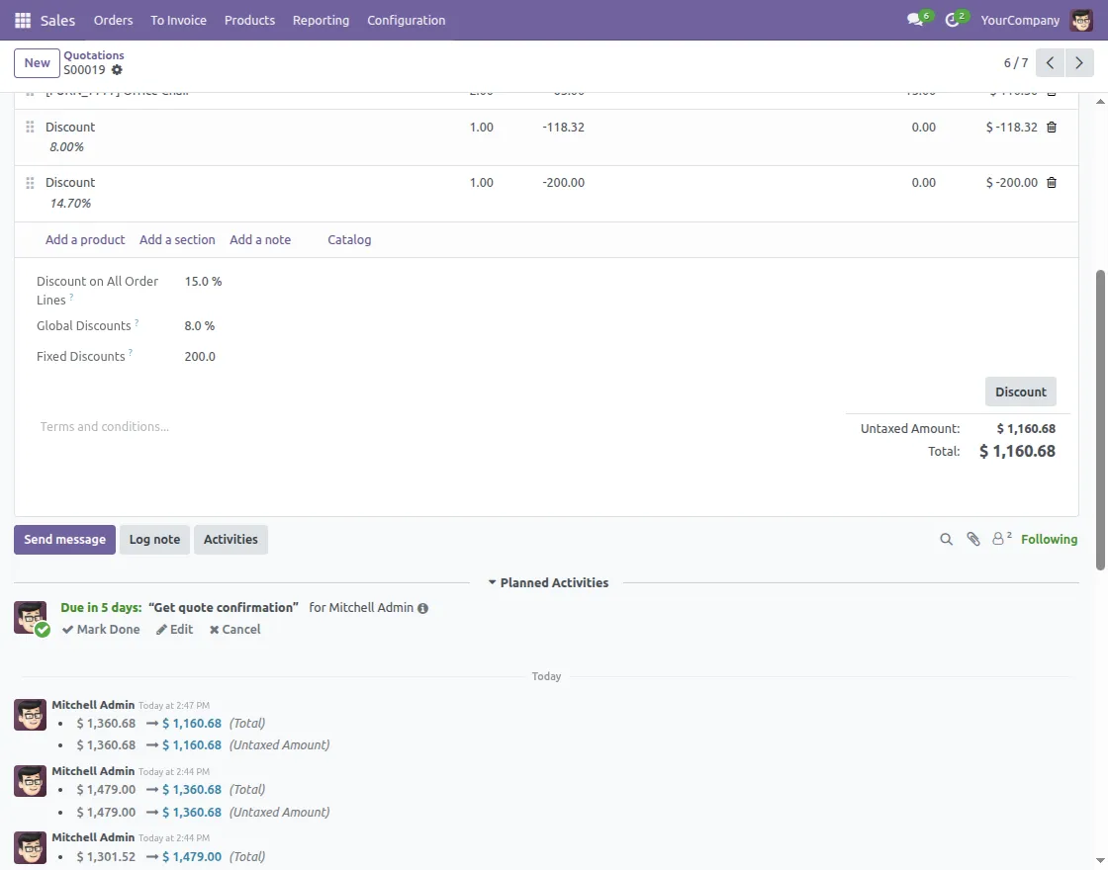
Task: Collapse the Planned Activities section
Action: [x=547, y=583]
